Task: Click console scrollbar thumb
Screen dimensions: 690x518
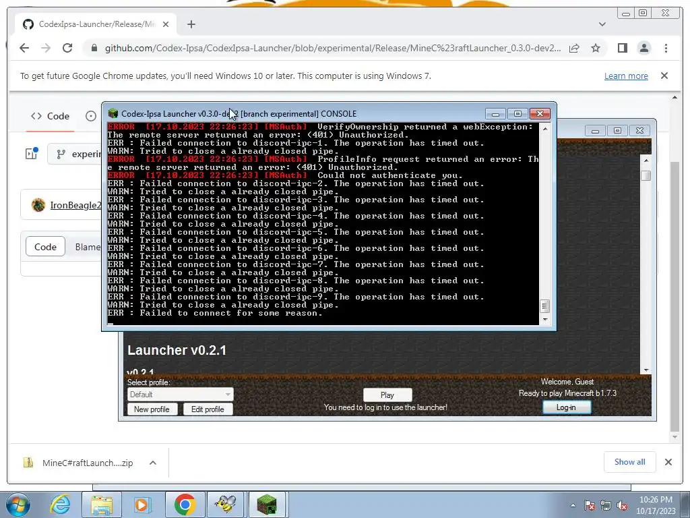Action: click(x=545, y=306)
